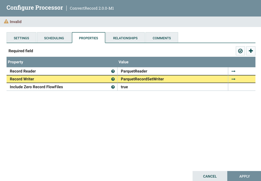
Task: Go to ParquetReader service via arrow
Action: (233, 71)
